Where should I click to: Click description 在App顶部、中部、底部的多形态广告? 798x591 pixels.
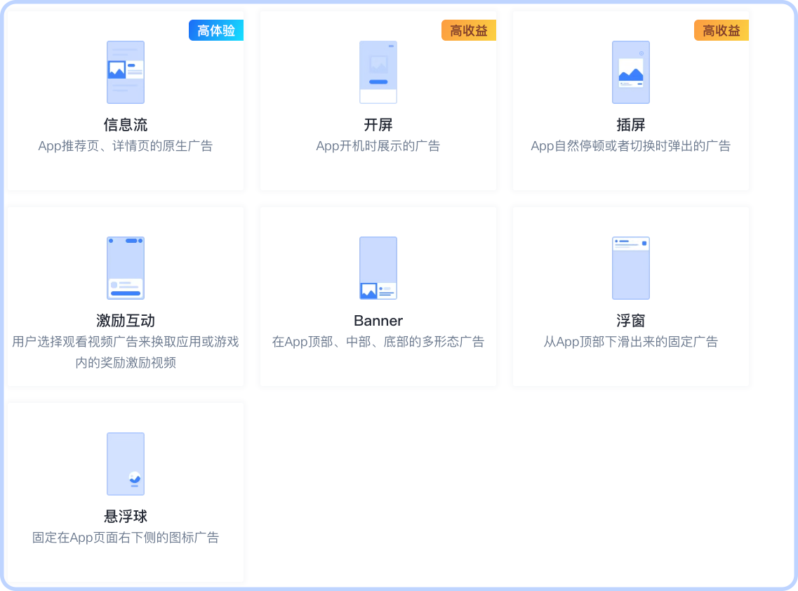[x=378, y=342]
